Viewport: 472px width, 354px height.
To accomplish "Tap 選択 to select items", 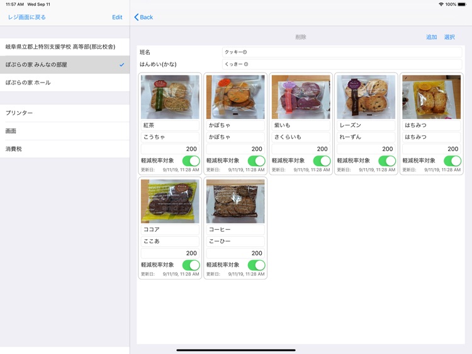I will click(449, 37).
